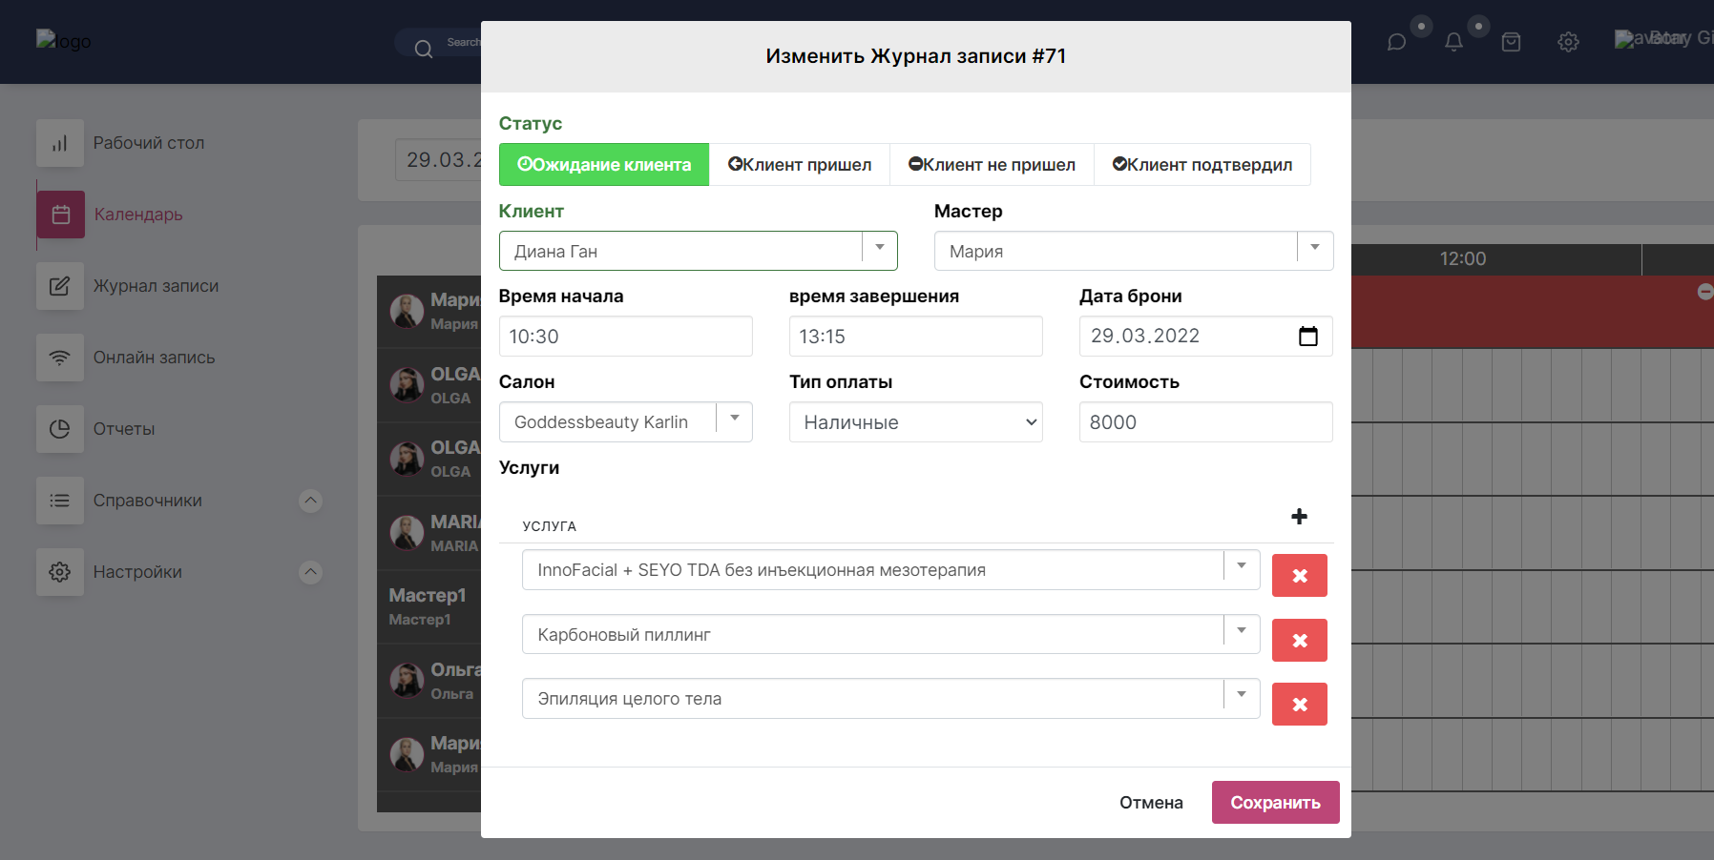1714x860 pixels.
Task: Open the Тип оплаты select Наличные
Action: pos(915,422)
